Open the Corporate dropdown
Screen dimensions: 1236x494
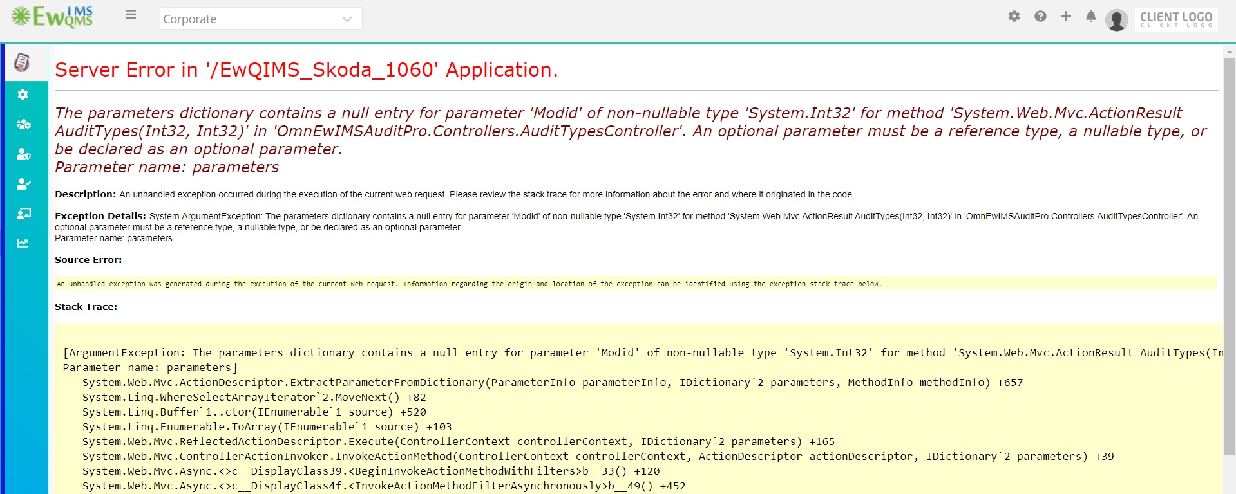tap(261, 19)
